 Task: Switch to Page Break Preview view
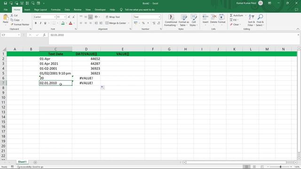[x=262, y=167]
